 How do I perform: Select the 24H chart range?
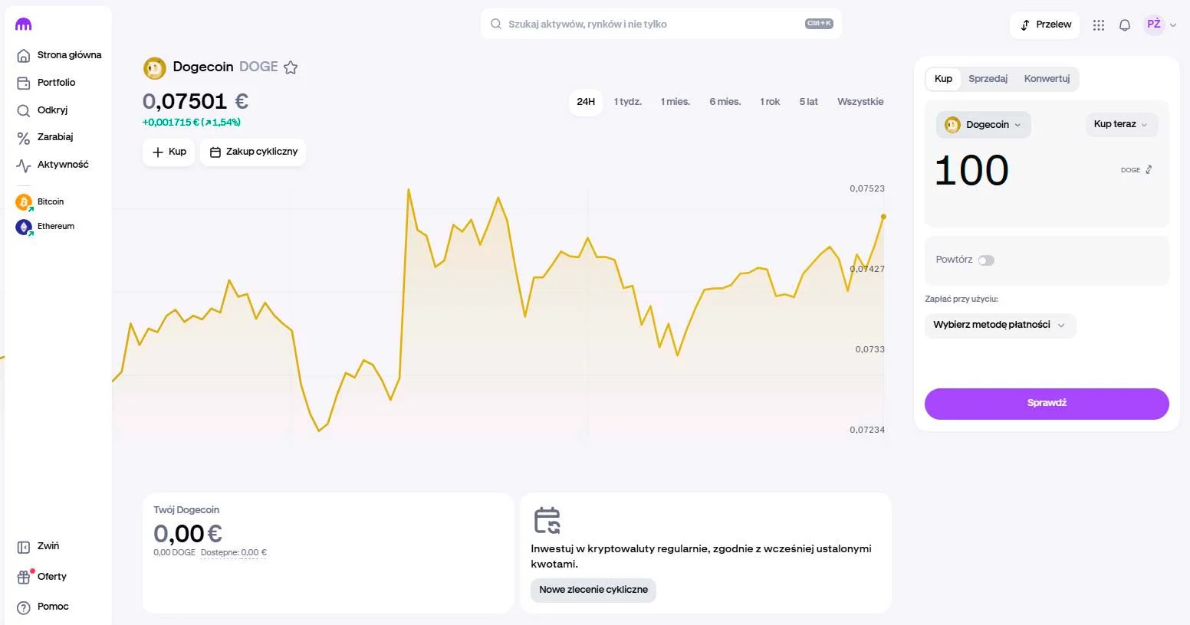(x=586, y=102)
